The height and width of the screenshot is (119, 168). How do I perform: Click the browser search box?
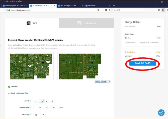point(128,10)
